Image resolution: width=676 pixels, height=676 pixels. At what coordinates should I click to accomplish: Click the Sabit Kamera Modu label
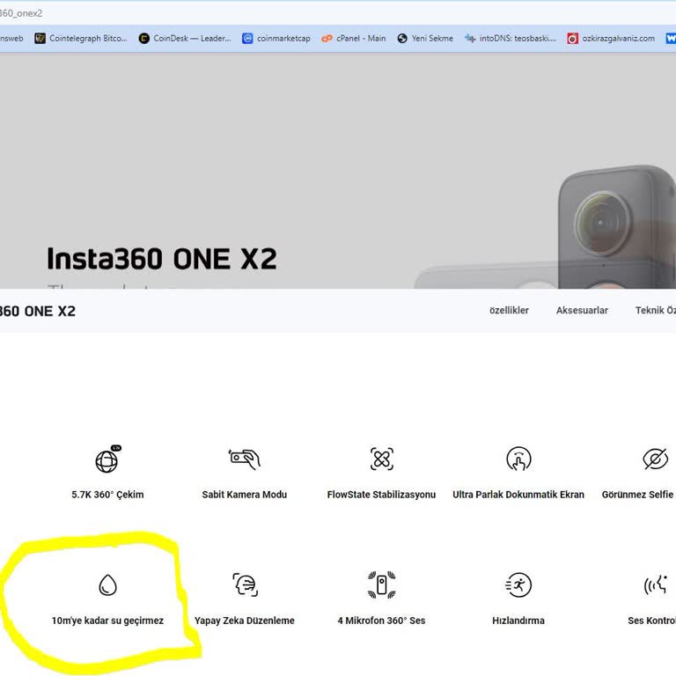click(x=245, y=495)
